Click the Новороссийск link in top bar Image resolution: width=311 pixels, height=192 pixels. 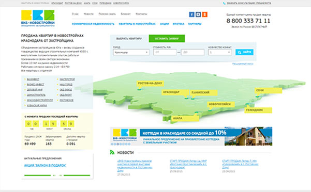tap(121, 4)
